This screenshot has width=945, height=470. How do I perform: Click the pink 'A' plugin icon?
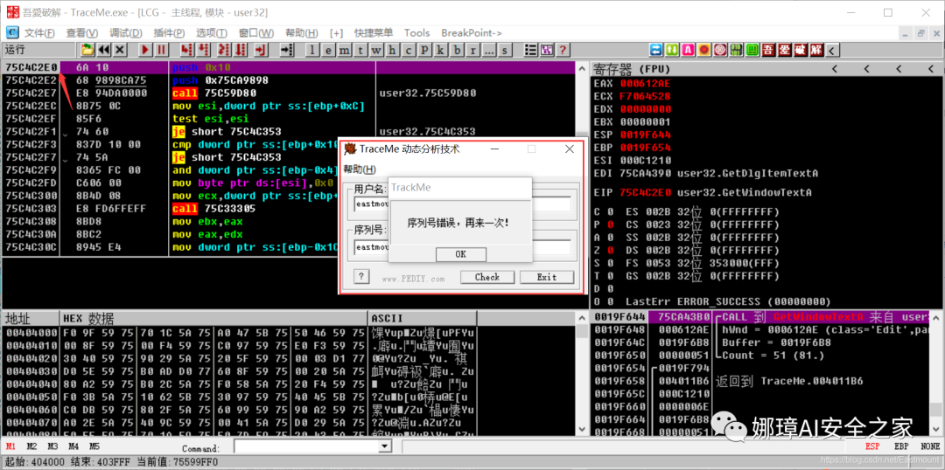[x=689, y=50]
